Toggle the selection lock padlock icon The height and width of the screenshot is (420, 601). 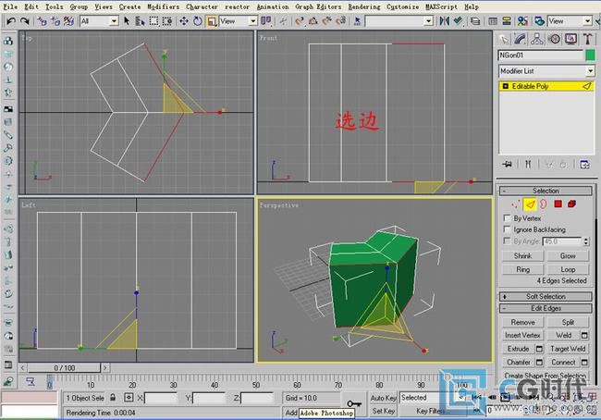click(x=113, y=398)
